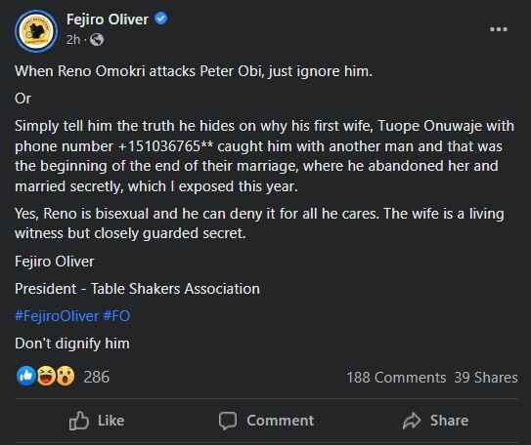Click the thumbs-up Like button icon

pyautogui.click(x=79, y=421)
